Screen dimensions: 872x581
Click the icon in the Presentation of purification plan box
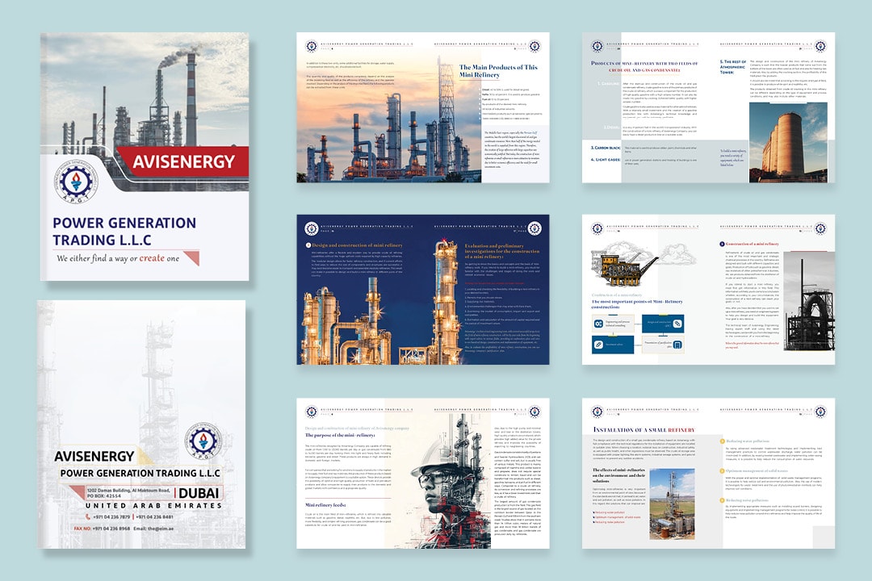677,345
